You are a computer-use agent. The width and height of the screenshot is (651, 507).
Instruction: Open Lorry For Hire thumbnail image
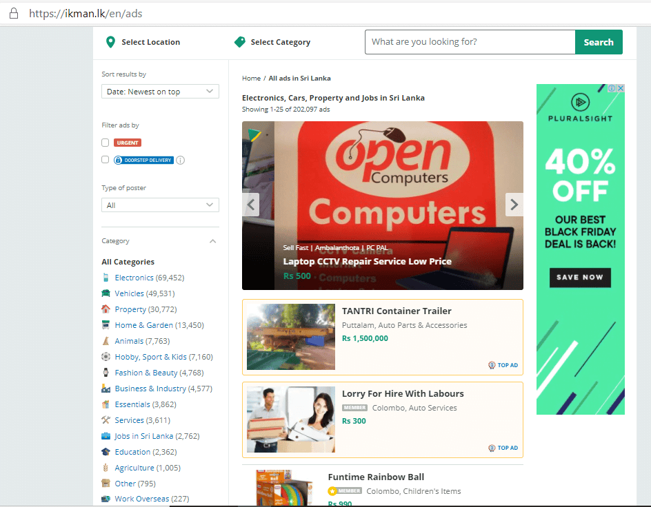click(x=290, y=419)
